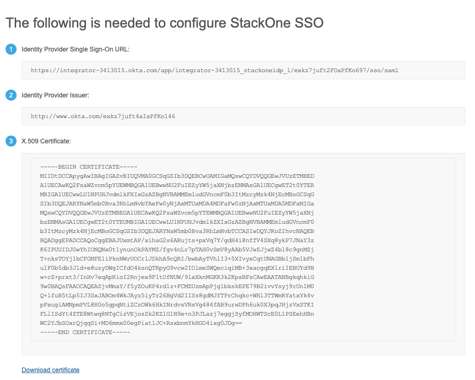
Task: Click the Download certificate link
Action: [50, 369]
